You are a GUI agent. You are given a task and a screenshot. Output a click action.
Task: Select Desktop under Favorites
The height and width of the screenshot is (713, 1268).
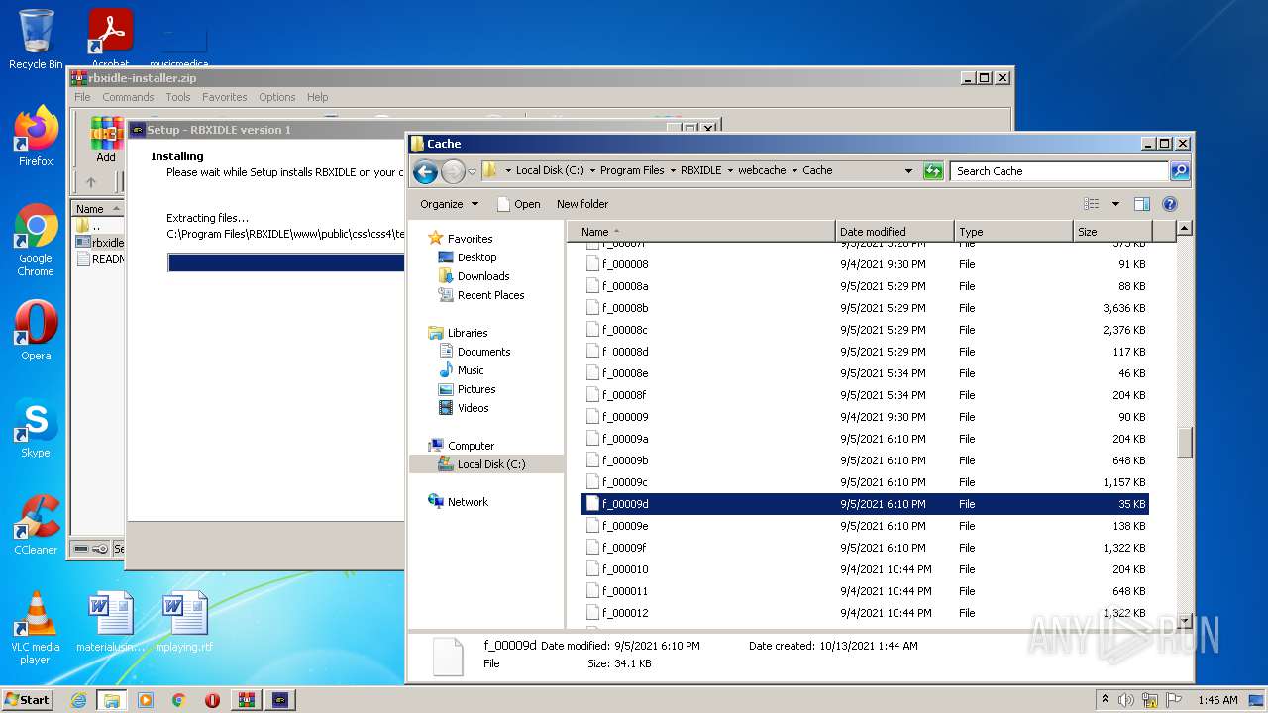pyautogui.click(x=476, y=257)
